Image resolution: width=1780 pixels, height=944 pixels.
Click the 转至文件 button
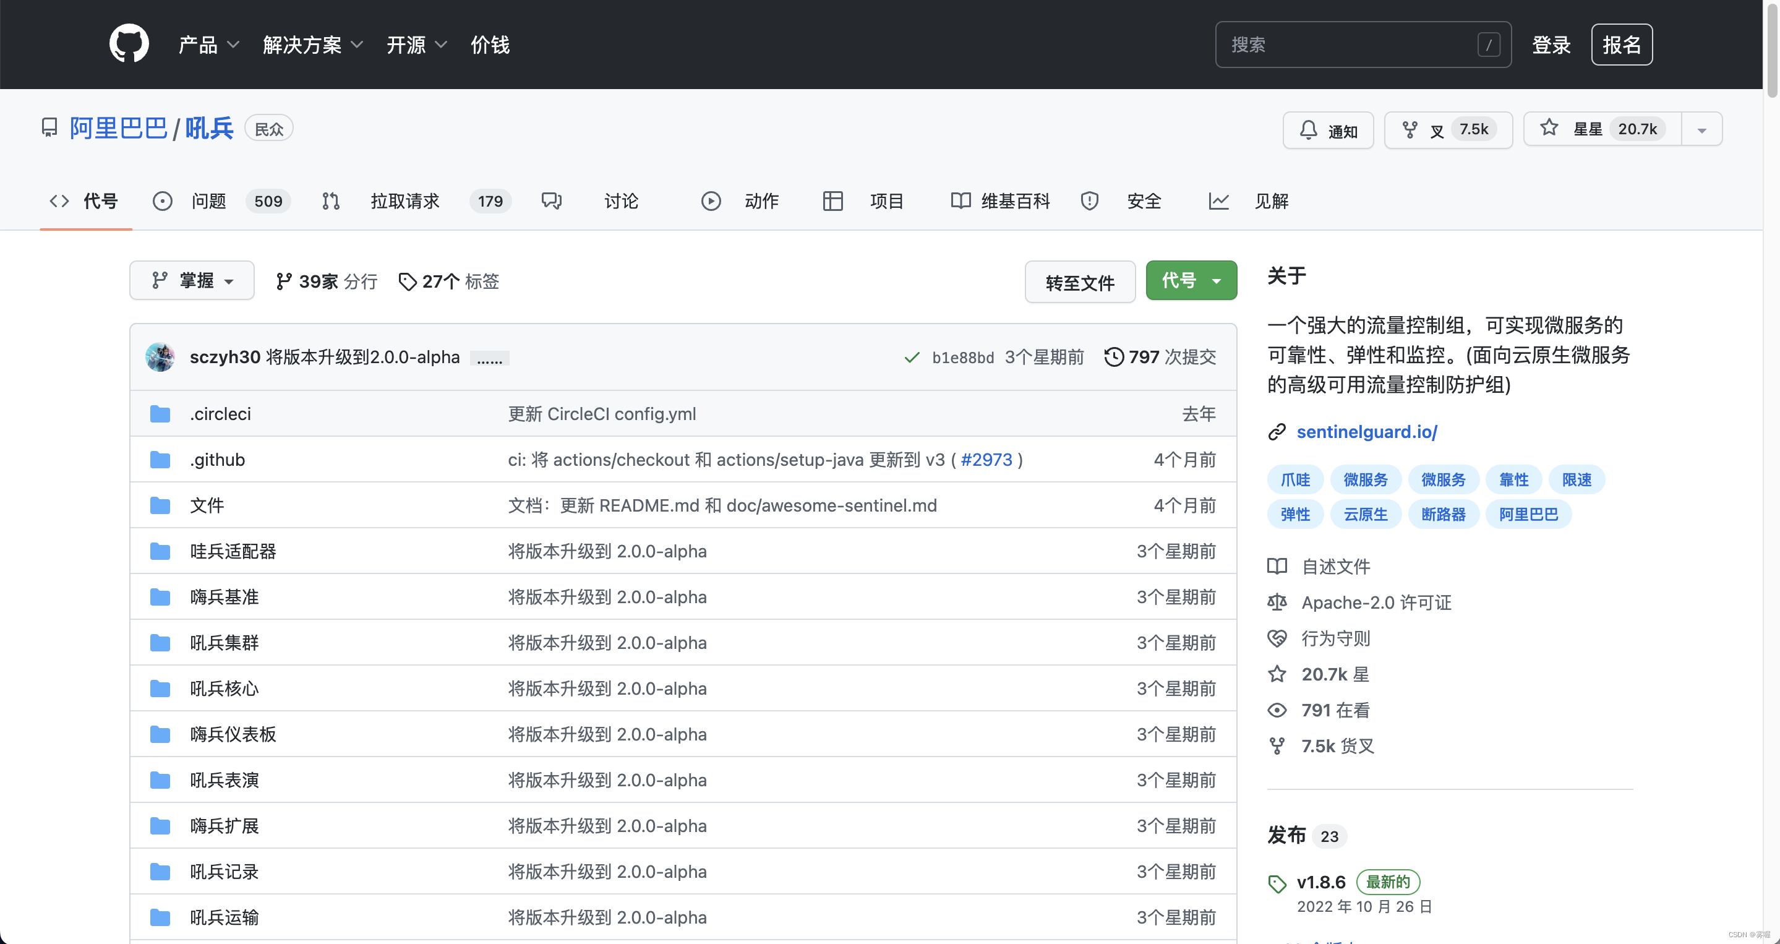tap(1079, 282)
